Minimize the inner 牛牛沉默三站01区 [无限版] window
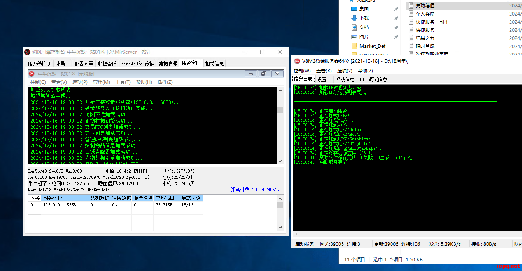This screenshot has height=271, width=522. pyautogui.click(x=250, y=74)
